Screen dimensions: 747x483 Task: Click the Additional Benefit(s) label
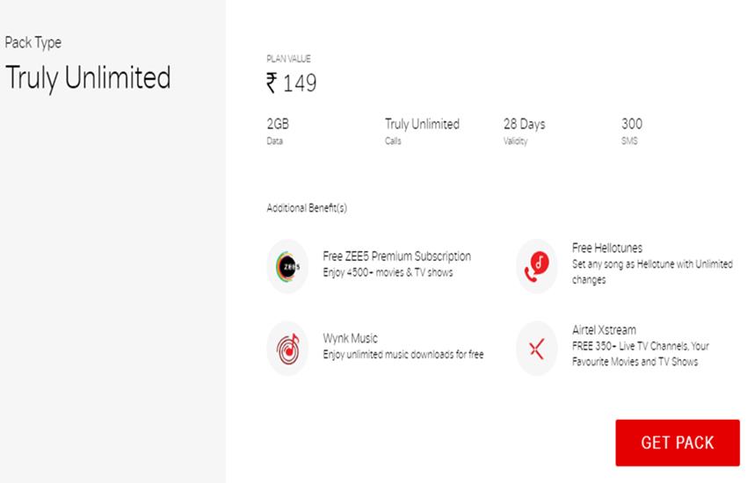(307, 208)
